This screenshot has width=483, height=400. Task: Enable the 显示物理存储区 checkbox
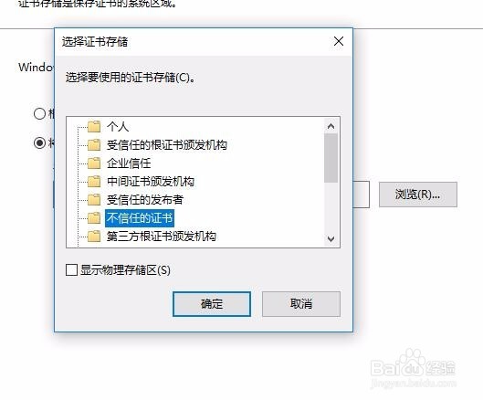(x=71, y=270)
